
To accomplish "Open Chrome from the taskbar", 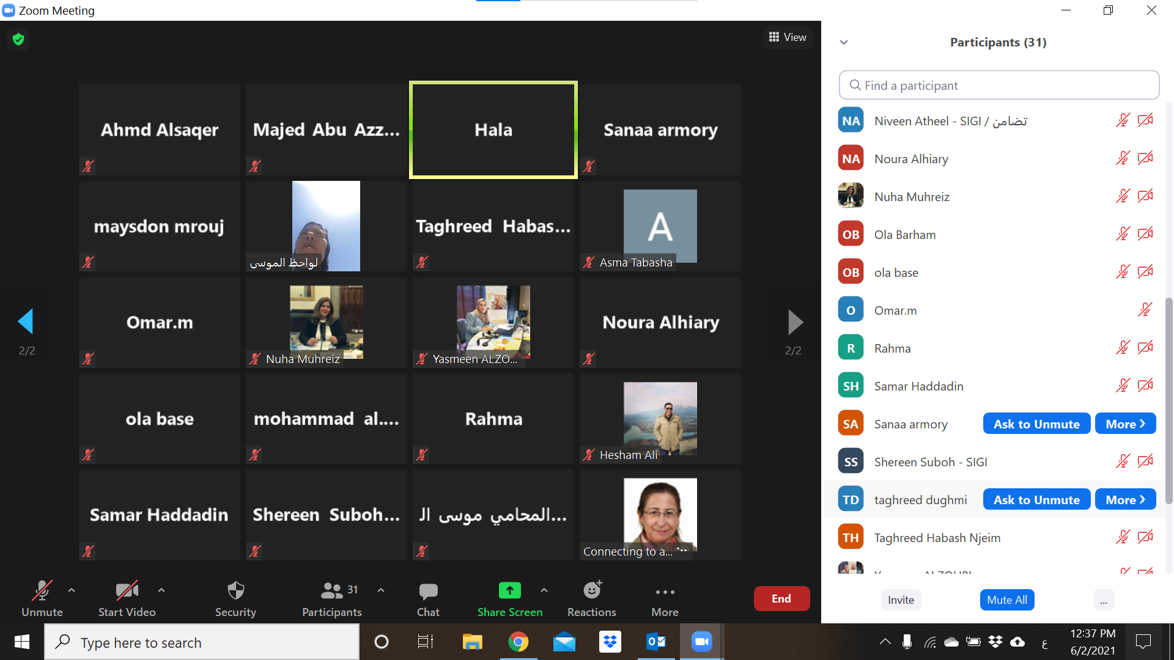I will [x=519, y=642].
